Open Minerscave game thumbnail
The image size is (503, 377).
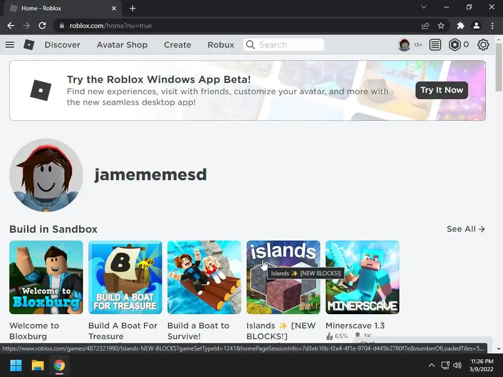tap(363, 277)
